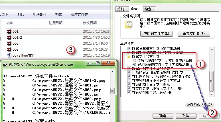This screenshot has width=221, height=122.
Task: Select the 001 PNG file icon
Action: (x=9, y=32)
